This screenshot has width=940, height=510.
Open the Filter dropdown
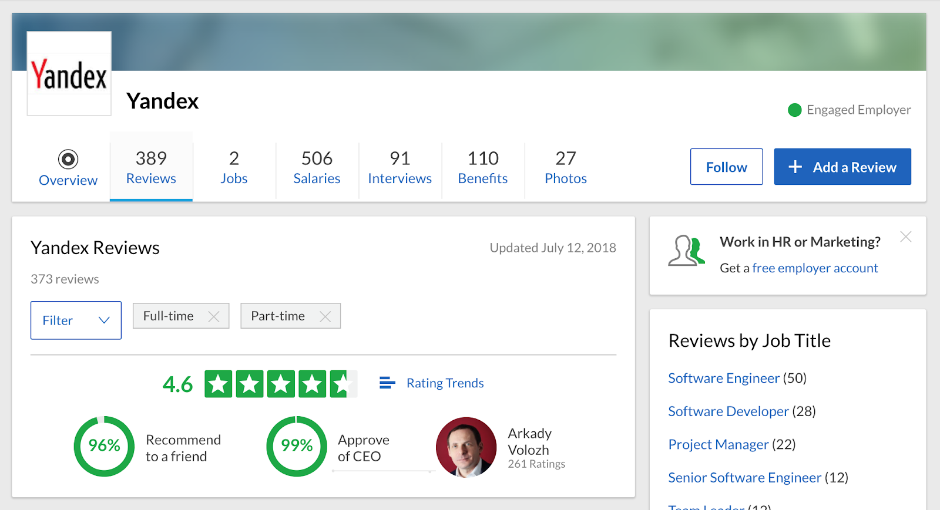pos(76,320)
